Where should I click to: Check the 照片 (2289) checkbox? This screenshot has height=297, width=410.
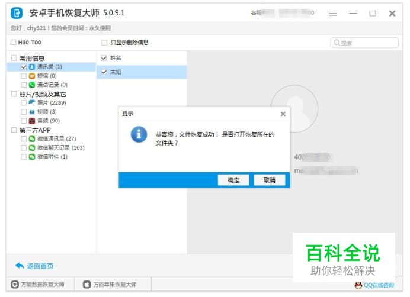24,103
